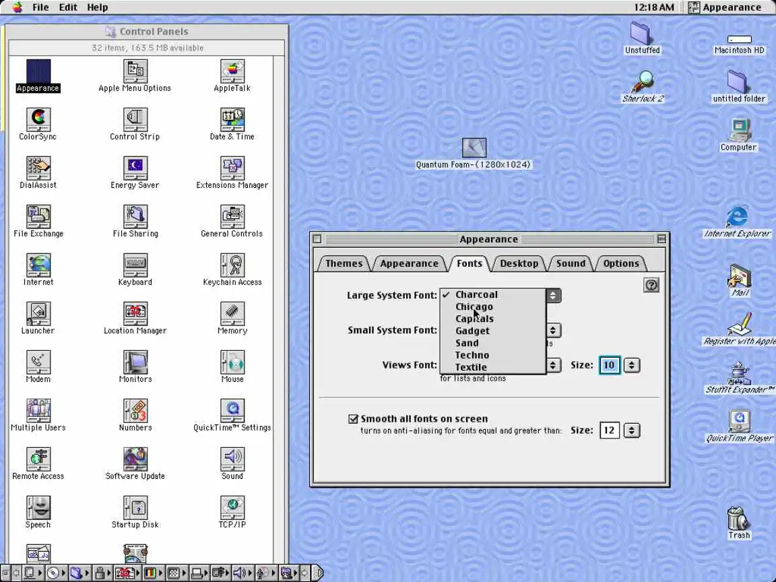
Task: Select the Multiple Users icon
Action: point(38,412)
